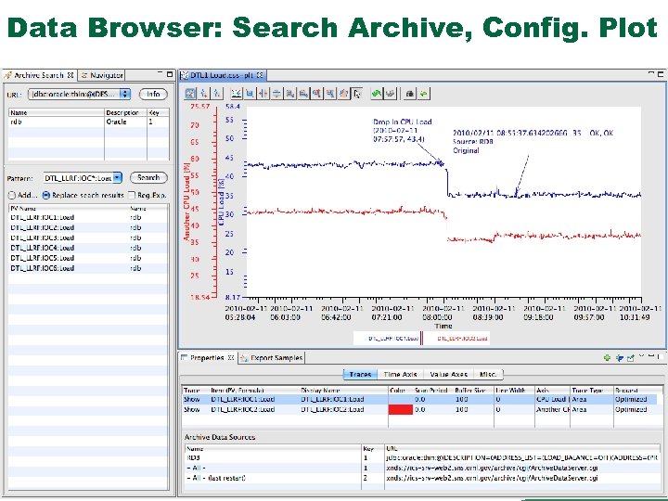668x501 pixels.
Task: Click the grey redo arrow in plot toolbar
Action: pos(390,94)
